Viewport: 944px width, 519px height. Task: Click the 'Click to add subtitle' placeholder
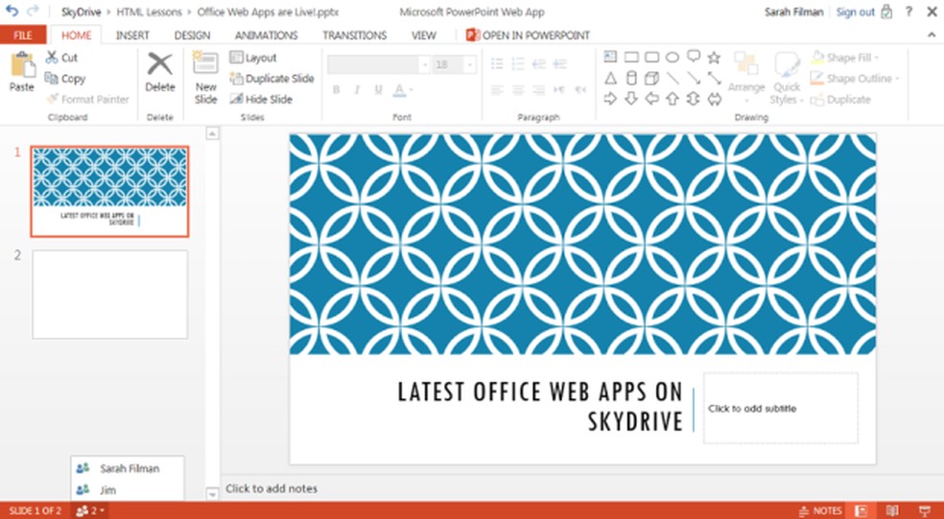click(781, 409)
